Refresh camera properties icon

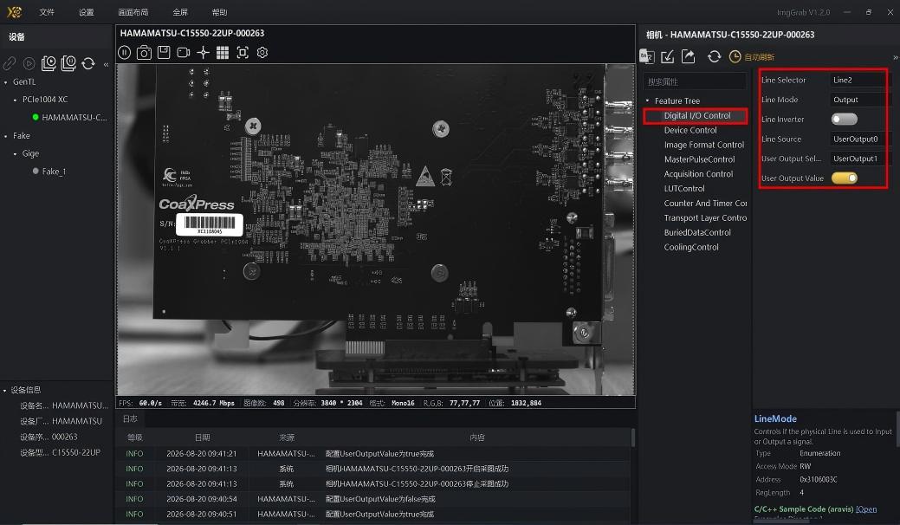click(x=714, y=56)
